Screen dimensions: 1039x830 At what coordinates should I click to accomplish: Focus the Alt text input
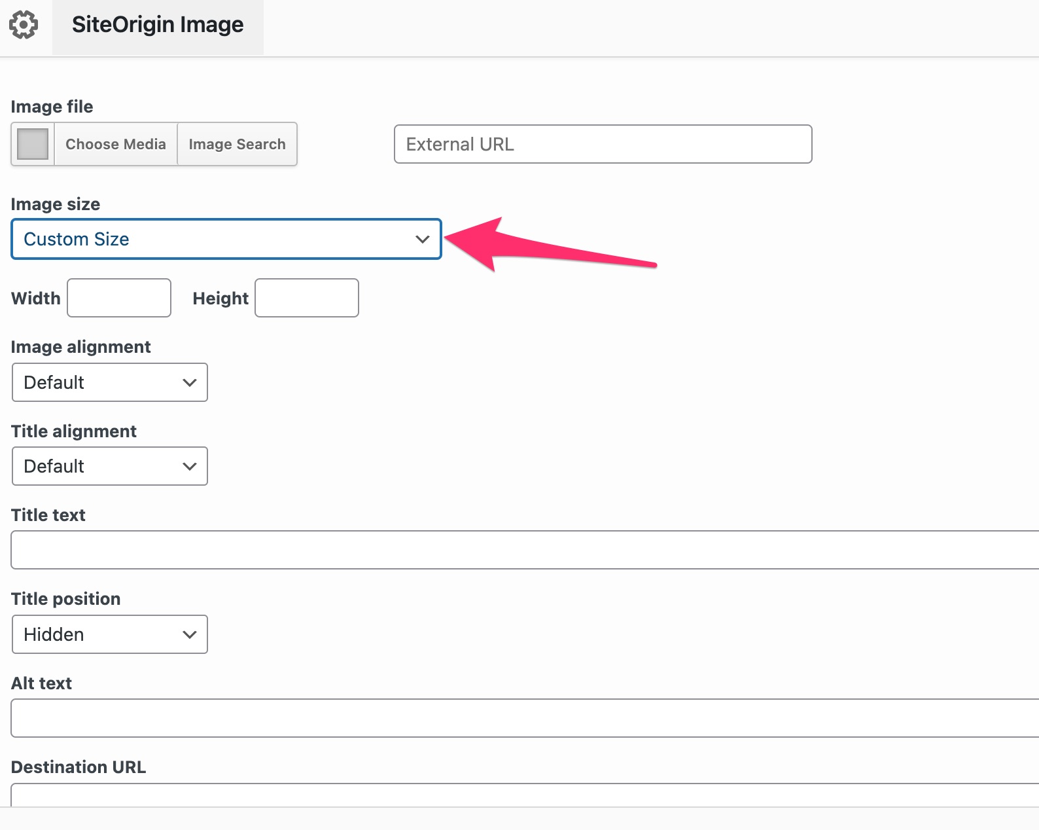[525, 718]
